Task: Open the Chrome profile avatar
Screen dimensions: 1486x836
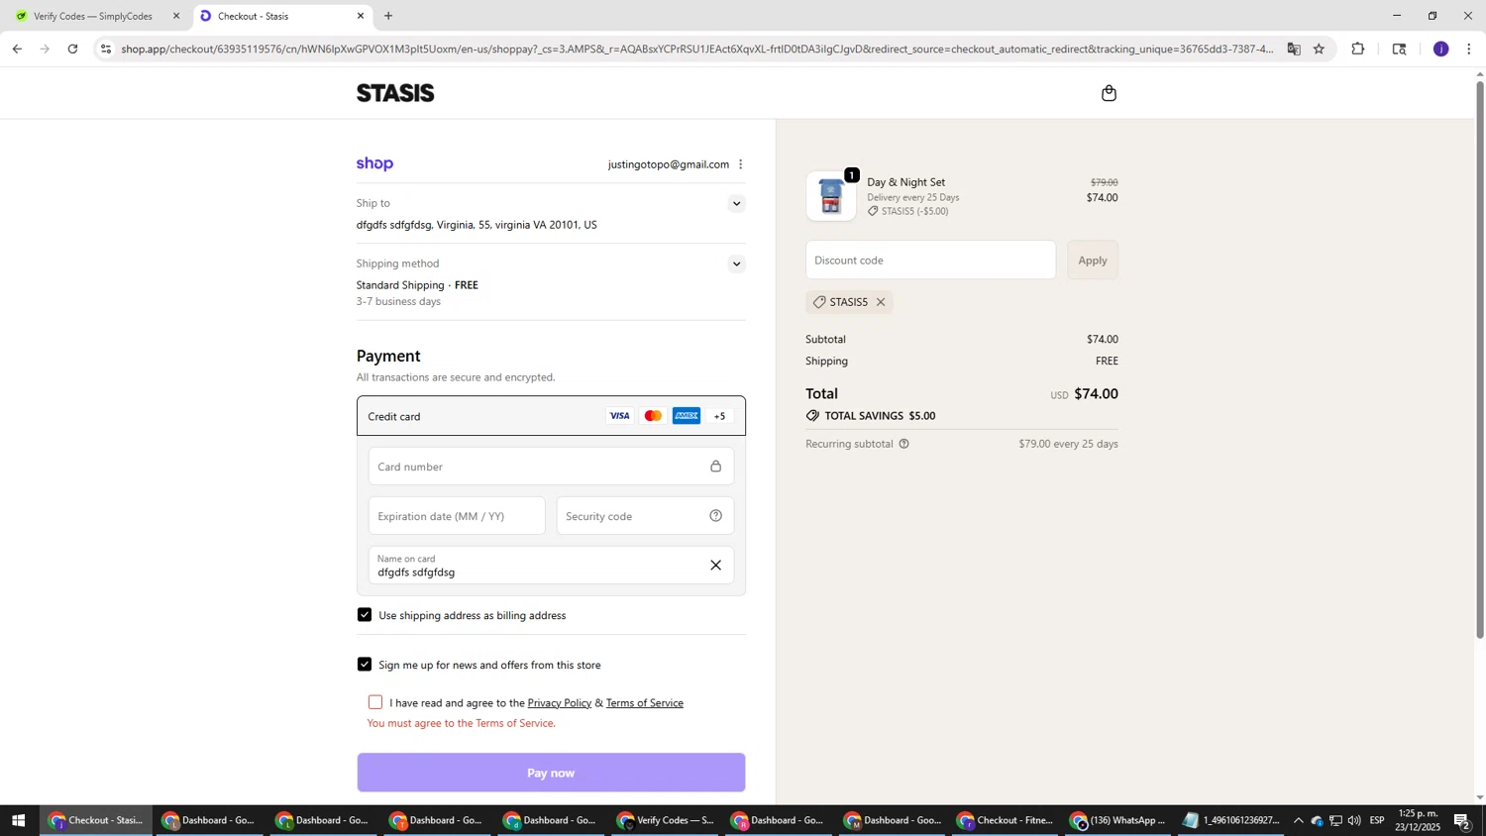Action: click(x=1440, y=49)
